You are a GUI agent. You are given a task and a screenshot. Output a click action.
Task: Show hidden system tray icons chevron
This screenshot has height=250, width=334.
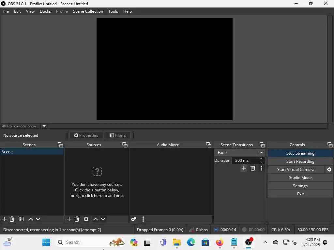tap(265, 242)
